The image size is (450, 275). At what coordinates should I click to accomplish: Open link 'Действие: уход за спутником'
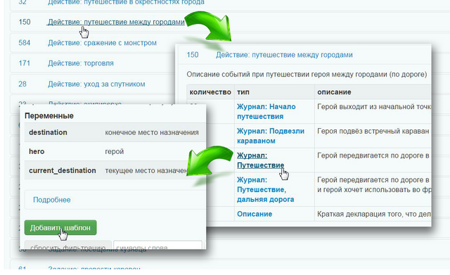point(96,84)
